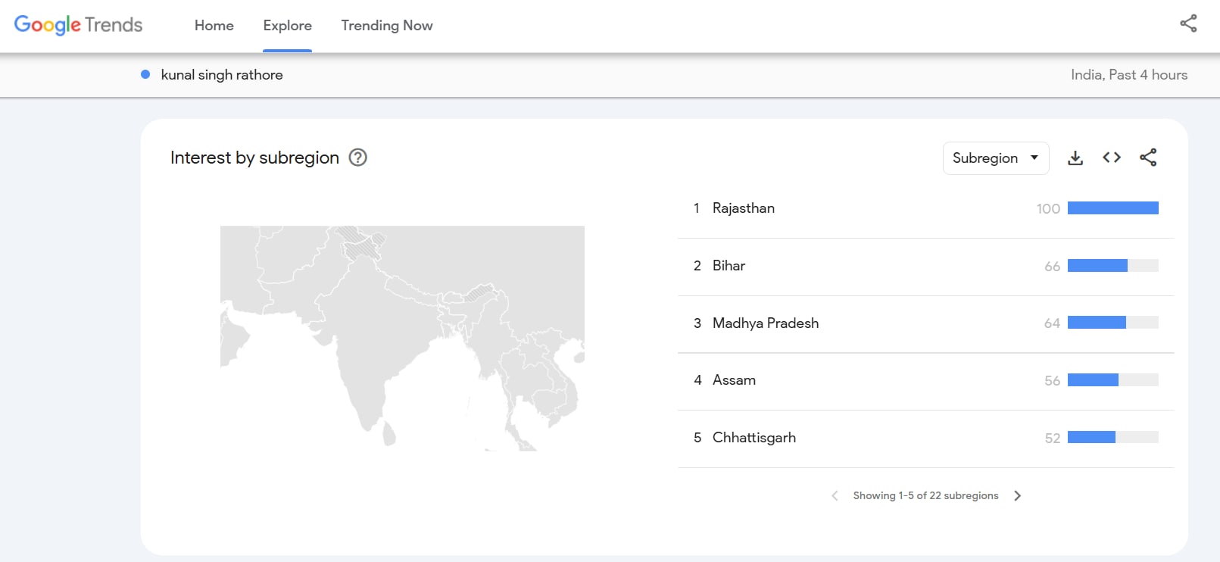Open help icon beside Interest by subregion
Image resolution: width=1220 pixels, height=562 pixels.
(x=357, y=158)
